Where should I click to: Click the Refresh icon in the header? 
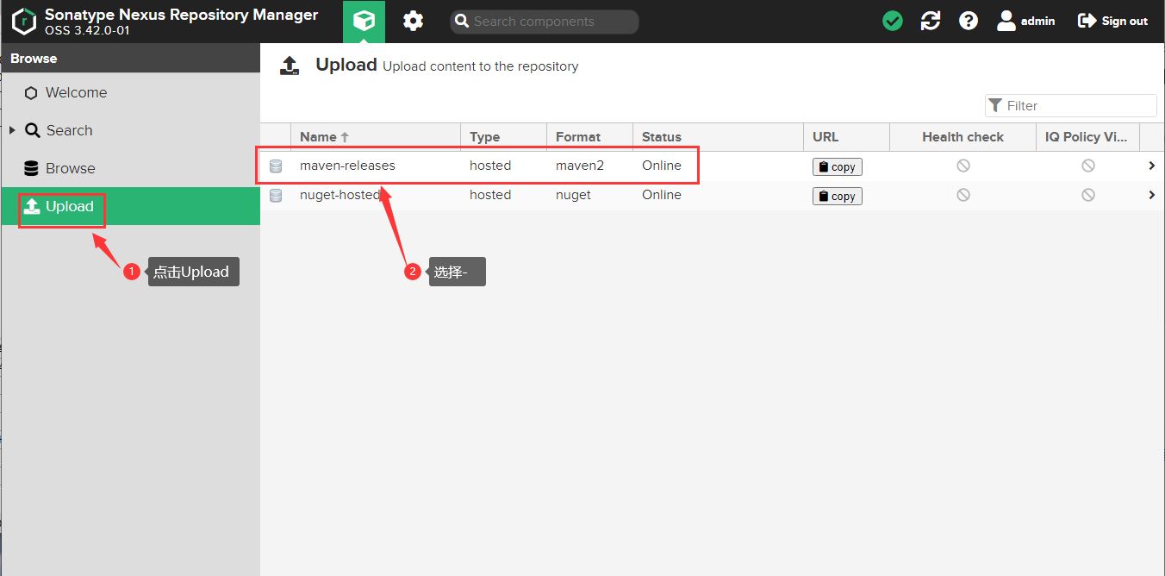pyautogui.click(x=931, y=21)
